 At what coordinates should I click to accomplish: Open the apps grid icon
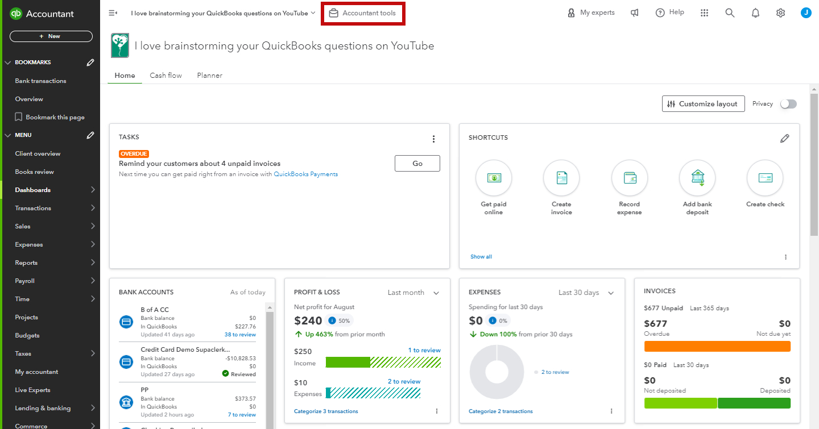tap(704, 13)
